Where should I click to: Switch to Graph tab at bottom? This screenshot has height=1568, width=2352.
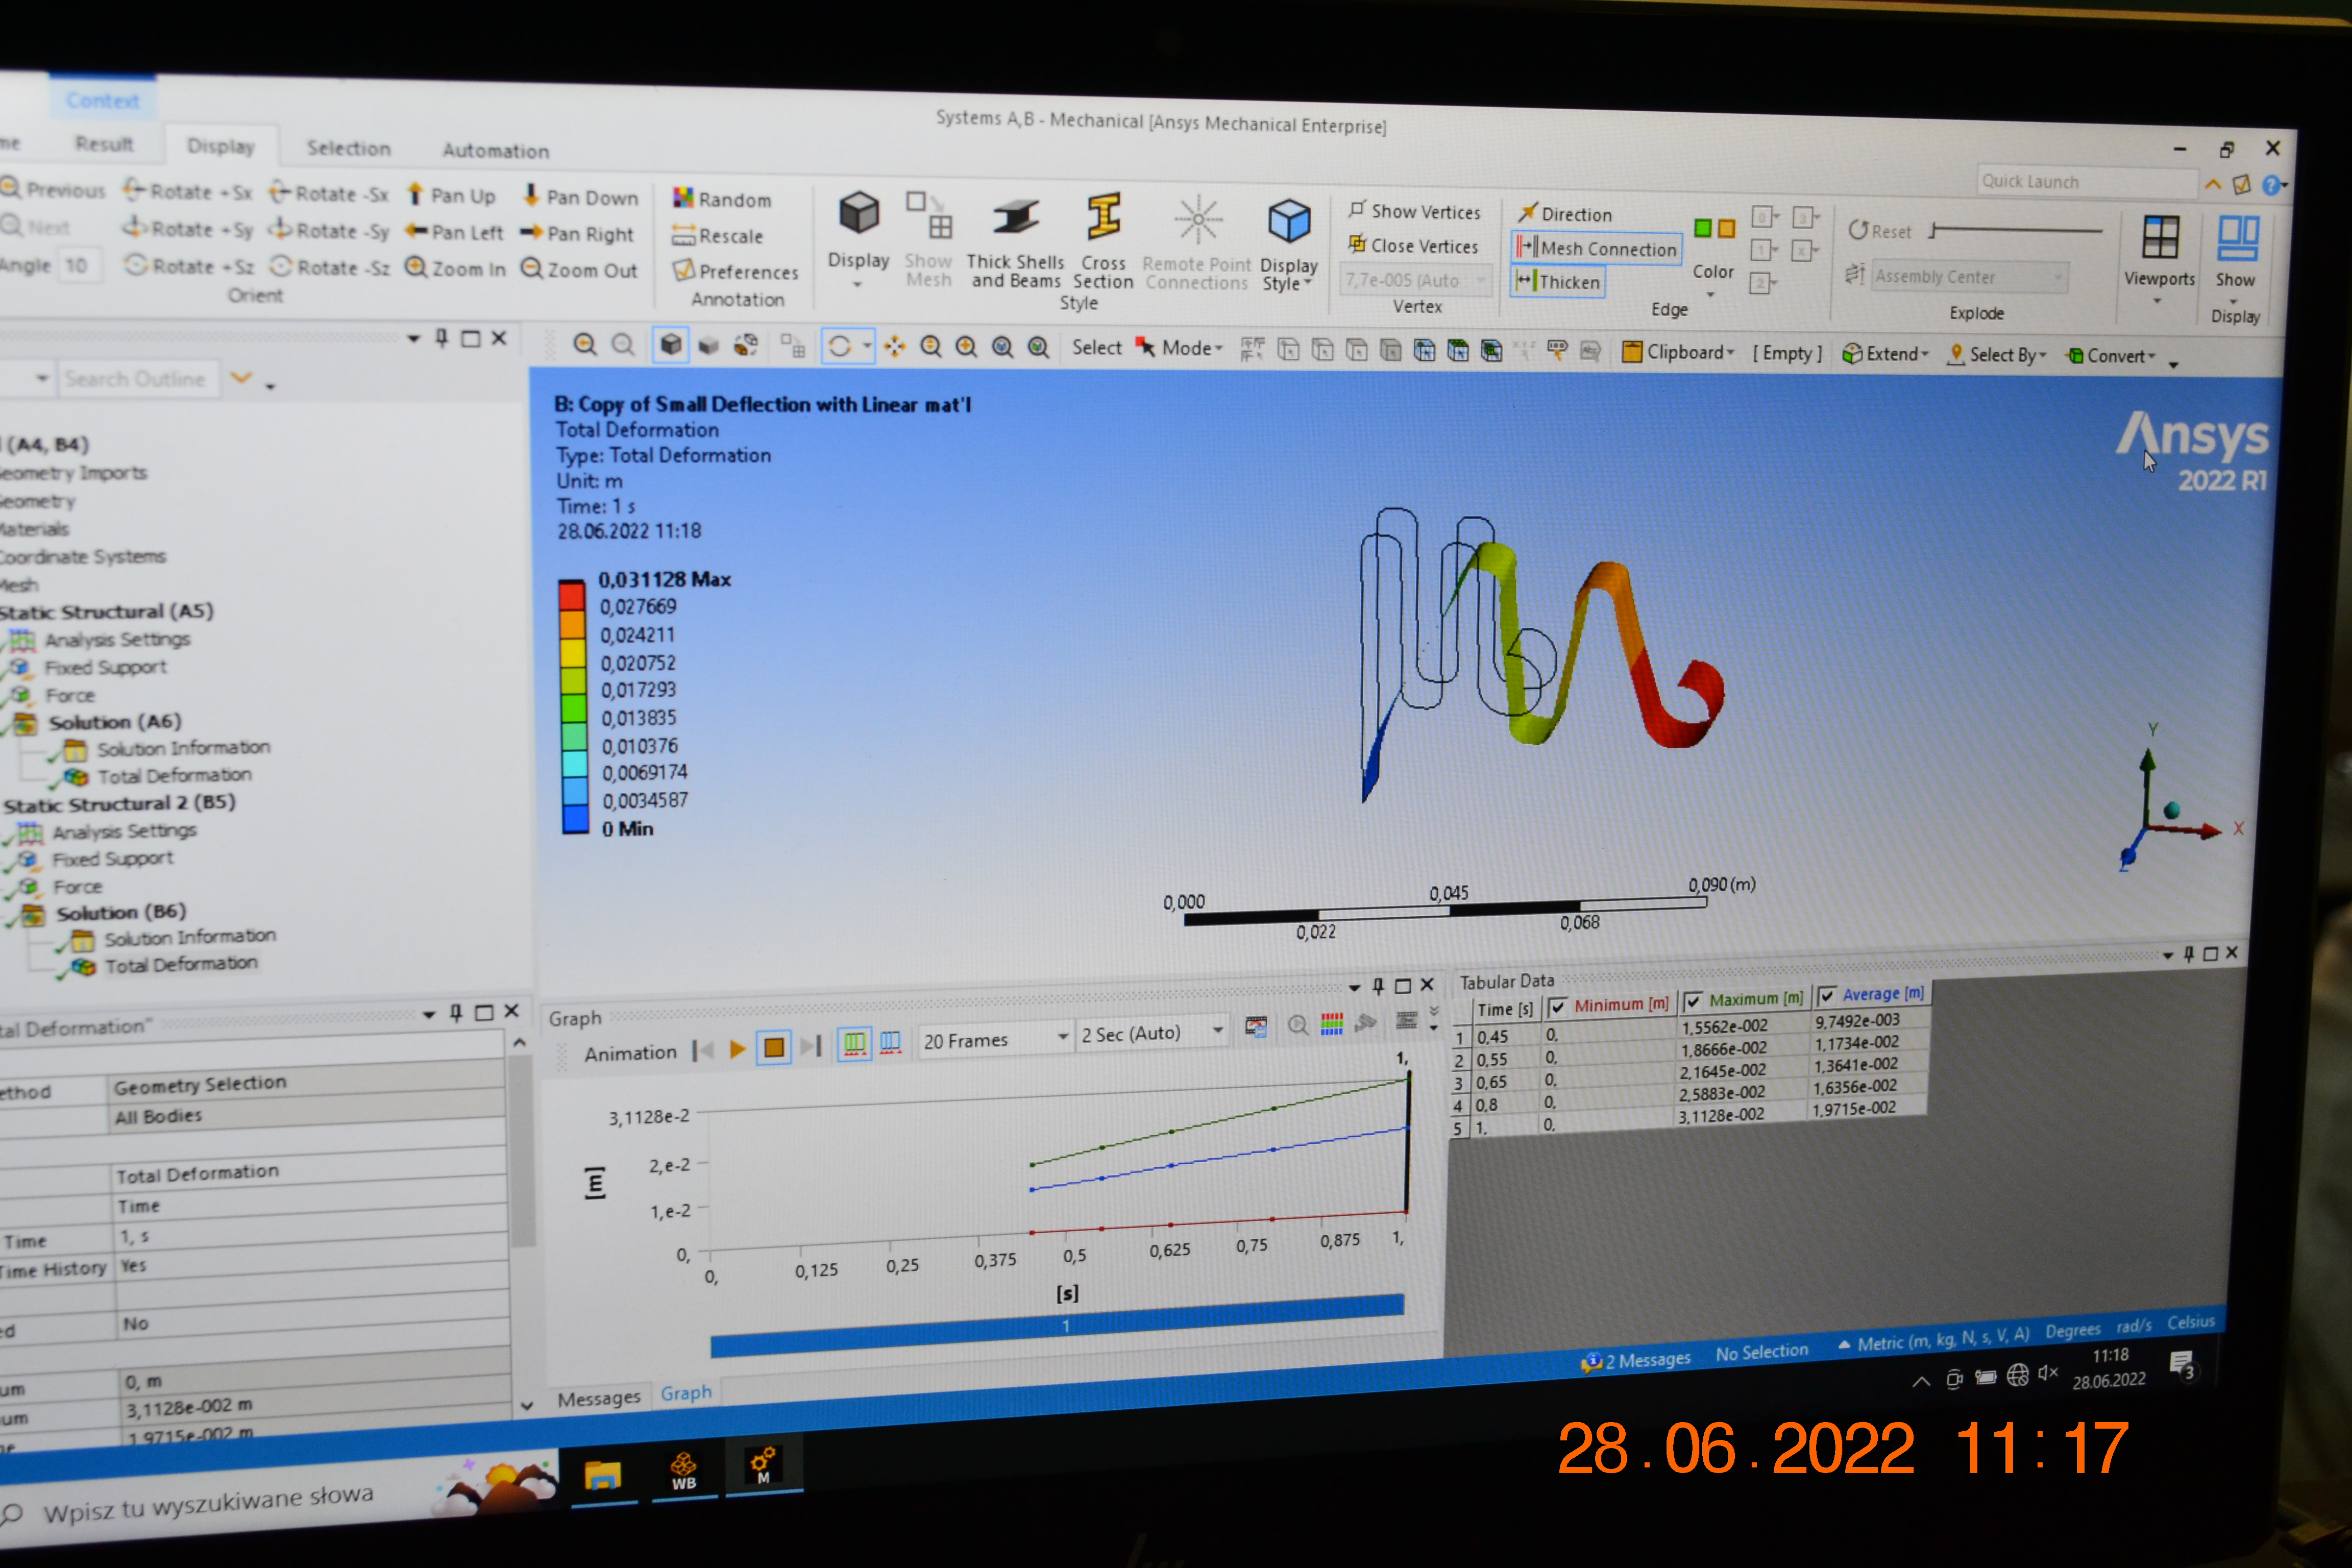point(686,1393)
